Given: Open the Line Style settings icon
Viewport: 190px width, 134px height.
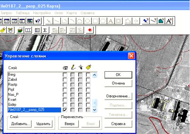Looking at the screenshot, I should click(153, 21).
